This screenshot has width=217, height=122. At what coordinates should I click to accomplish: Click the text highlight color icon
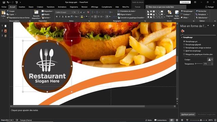click(x=82, y=17)
